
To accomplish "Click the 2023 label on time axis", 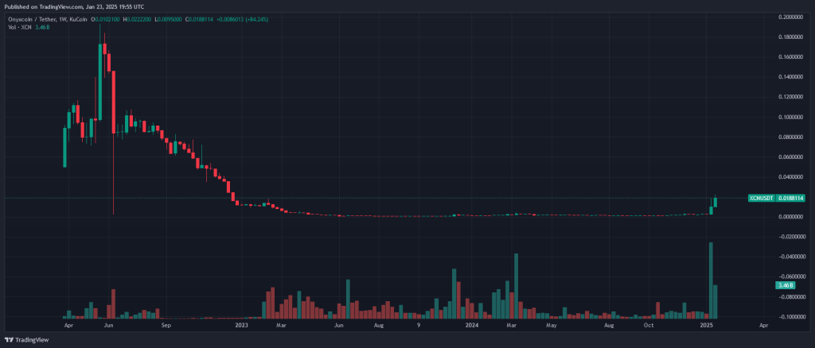I will click(241, 326).
